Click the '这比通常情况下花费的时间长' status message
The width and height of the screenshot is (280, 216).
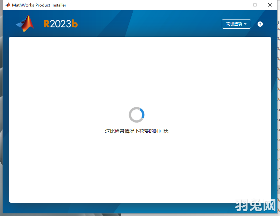[x=137, y=131]
